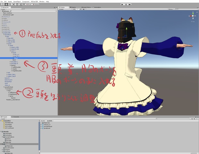The width and height of the screenshot is (199, 154).
Task: Open the VRChat SDK menu
Action: click(34, 2)
